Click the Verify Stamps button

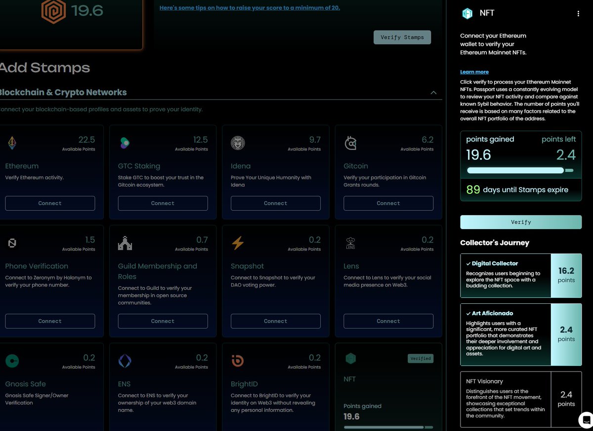pyautogui.click(x=402, y=37)
